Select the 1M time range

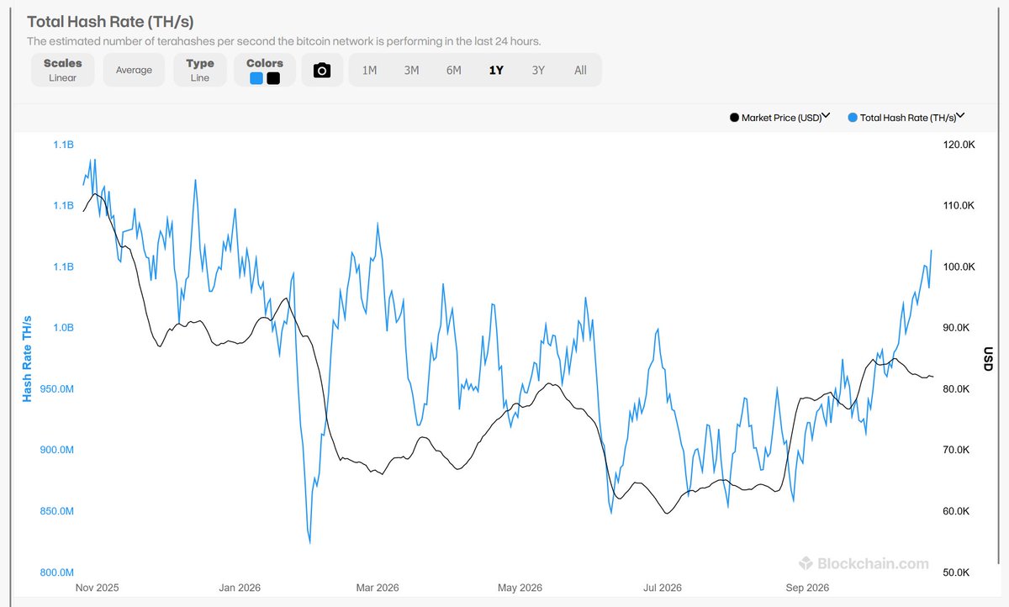click(x=369, y=70)
